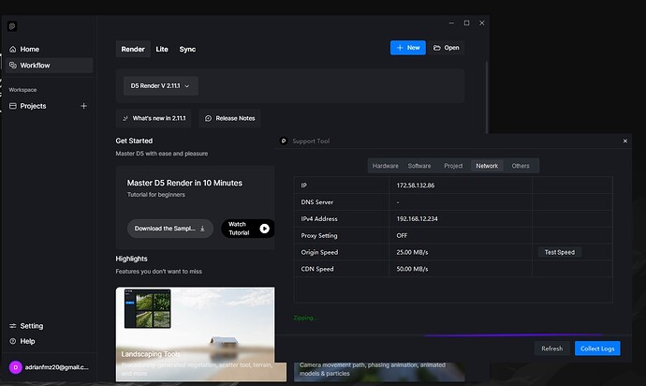
Task: Click the Home house icon
Action: pyautogui.click(x=13, y=49)
